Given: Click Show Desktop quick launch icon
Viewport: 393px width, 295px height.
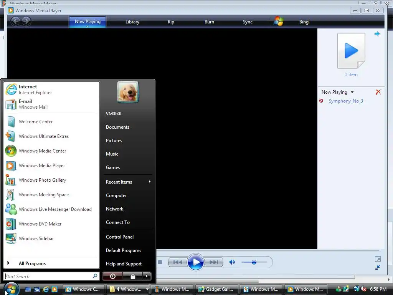Looking at the screenshot, I should (x=28, y=289).
